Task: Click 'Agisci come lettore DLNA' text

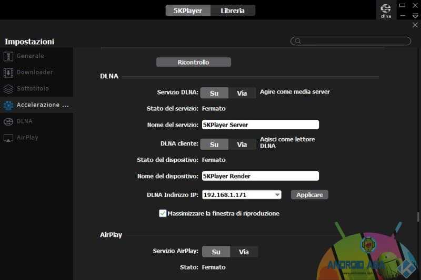Action: coord(287,142)
